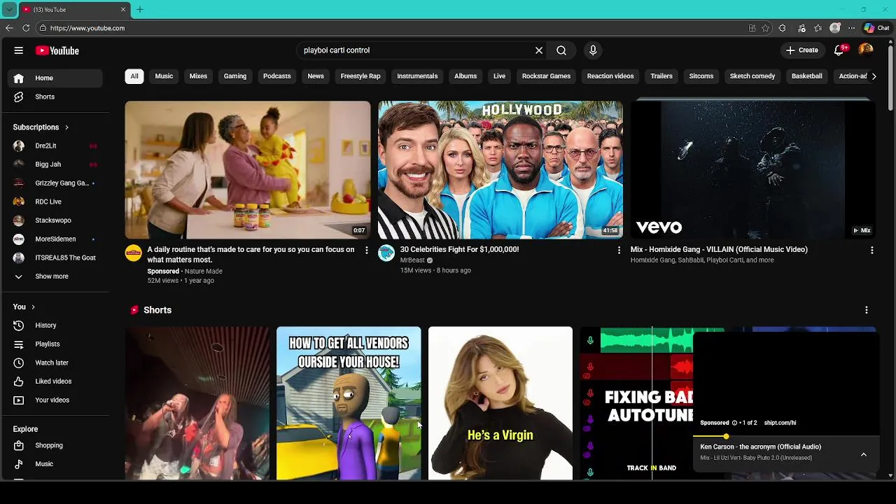
Task: Select the Music filter chip
Action: click(164, 76)
